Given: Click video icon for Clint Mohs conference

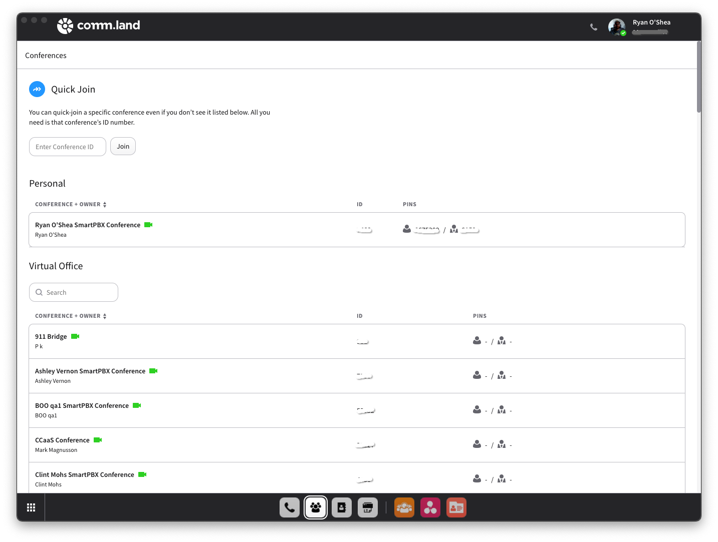Looking at the screenshot, I should click(x=142, y=474).
